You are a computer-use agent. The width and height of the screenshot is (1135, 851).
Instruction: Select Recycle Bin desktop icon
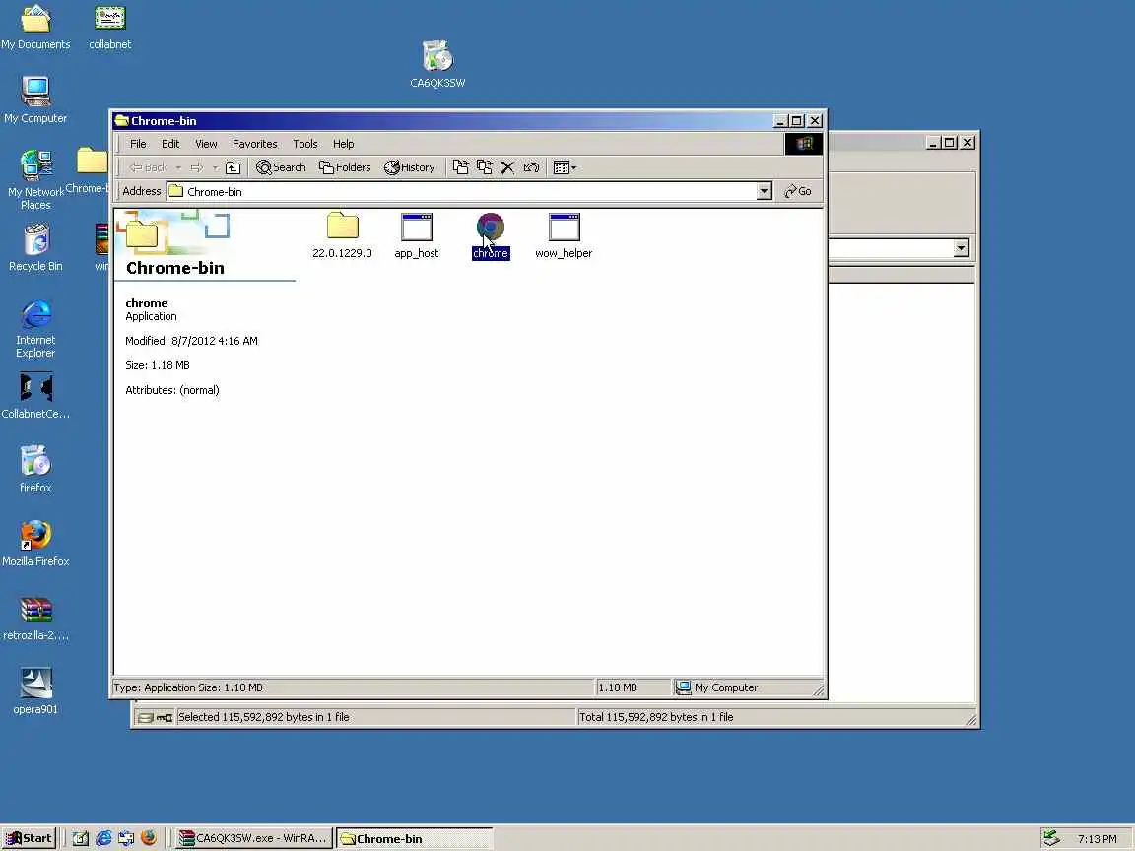coord(35,247)
